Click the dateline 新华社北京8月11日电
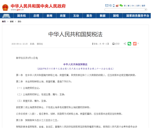The image size is (151, 128). point(27,58)
